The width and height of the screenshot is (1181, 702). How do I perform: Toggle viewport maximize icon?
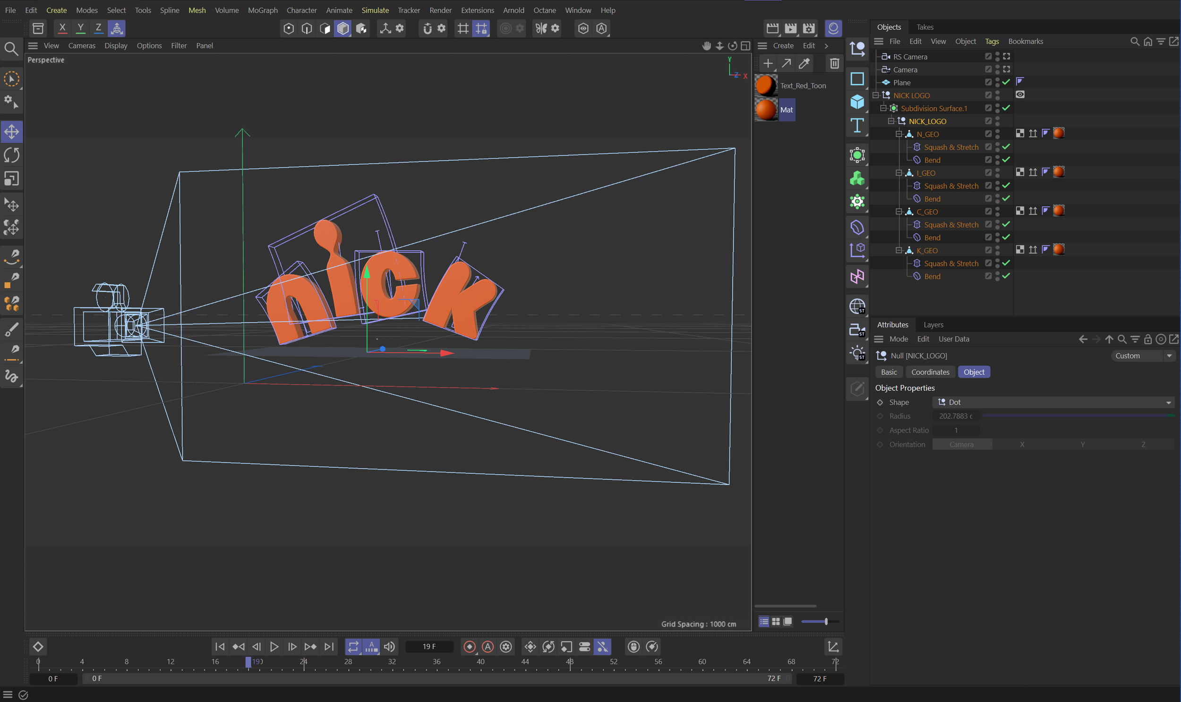point(745,45)
